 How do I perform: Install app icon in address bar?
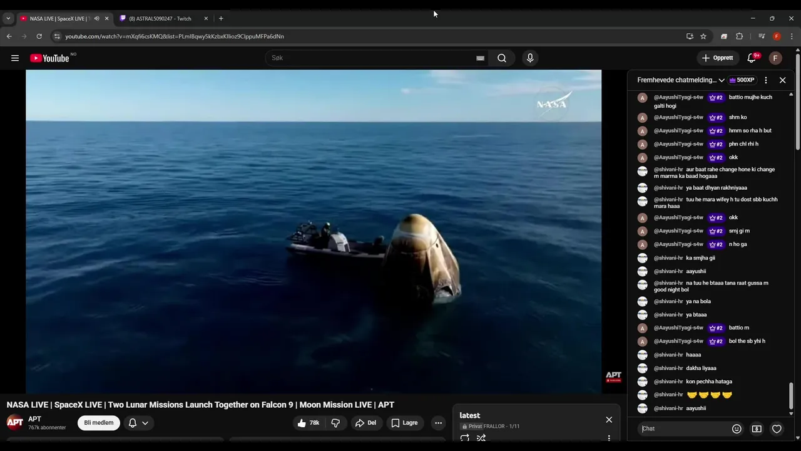click(x=690, y=36)
